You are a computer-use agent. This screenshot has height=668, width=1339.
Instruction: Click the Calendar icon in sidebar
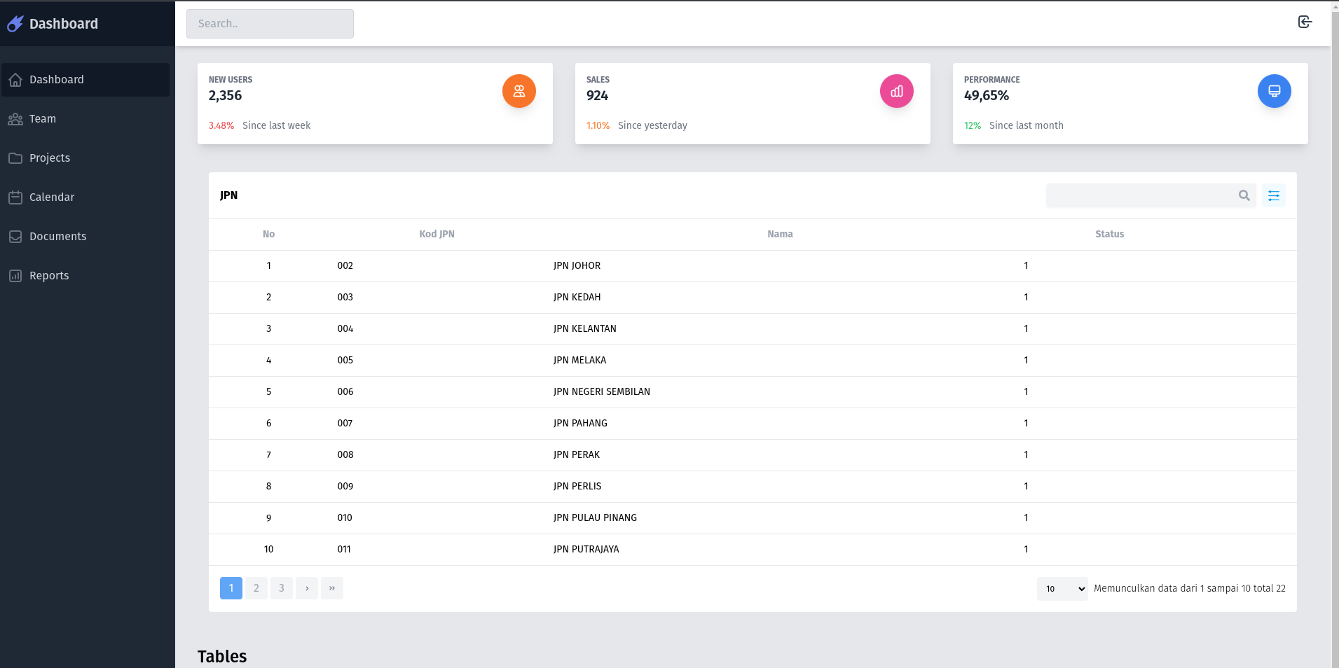15,197
